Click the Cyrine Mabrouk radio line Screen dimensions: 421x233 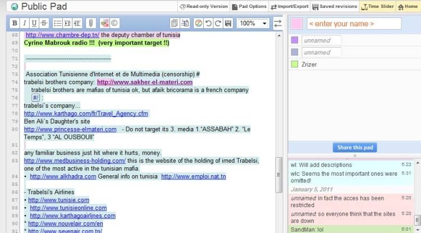coord(97,43)
